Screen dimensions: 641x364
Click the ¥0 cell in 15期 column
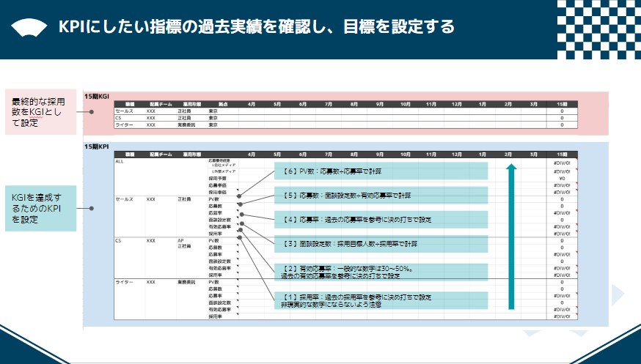(562, 178)
